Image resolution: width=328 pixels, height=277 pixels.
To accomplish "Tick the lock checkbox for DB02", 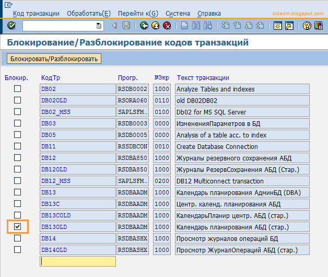I will pos(18,89).
